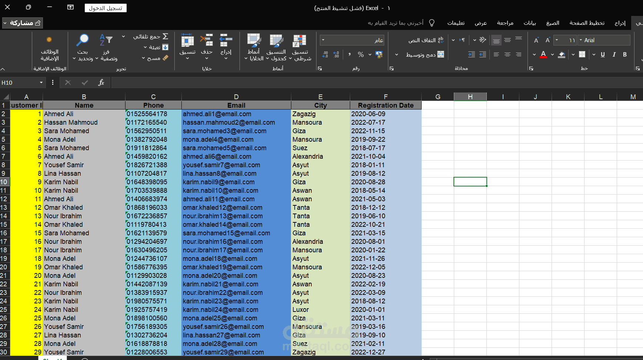Apply comma style number format
The height and width of the screenshot is (360, 643).
click(x=349, y=54)
